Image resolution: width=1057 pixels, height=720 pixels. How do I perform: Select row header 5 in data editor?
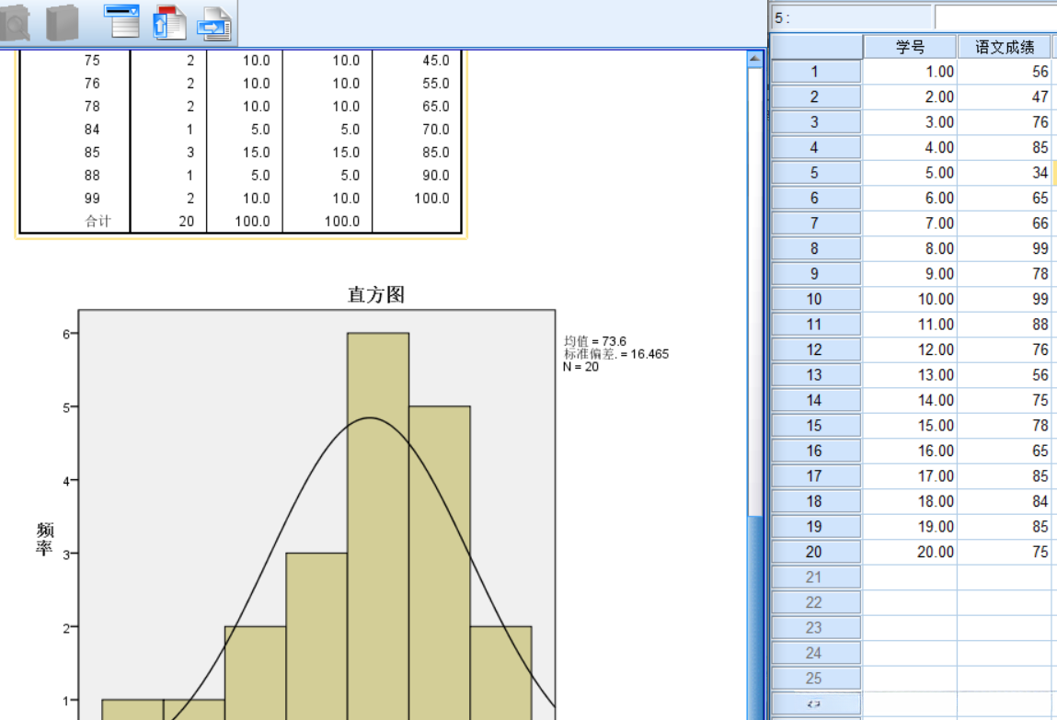click(816, 173)
